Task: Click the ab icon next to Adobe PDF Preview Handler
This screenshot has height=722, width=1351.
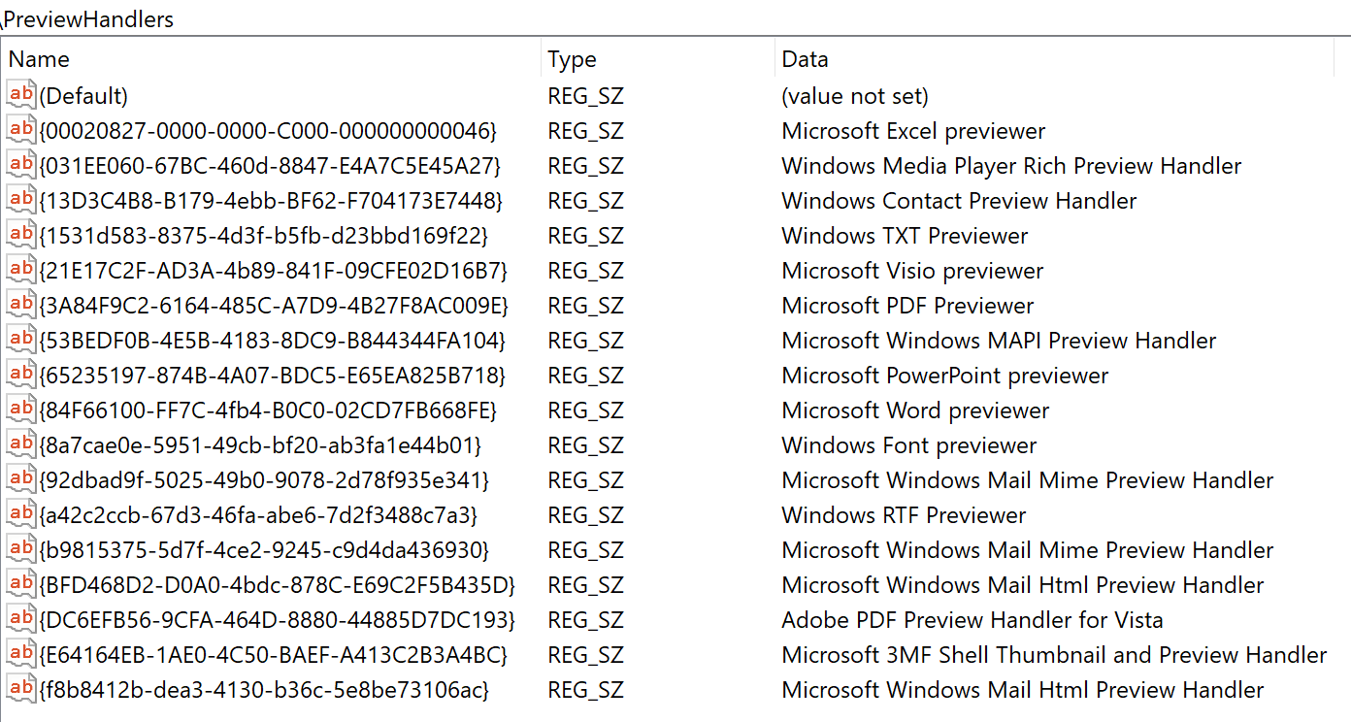Action: [20, 619]
